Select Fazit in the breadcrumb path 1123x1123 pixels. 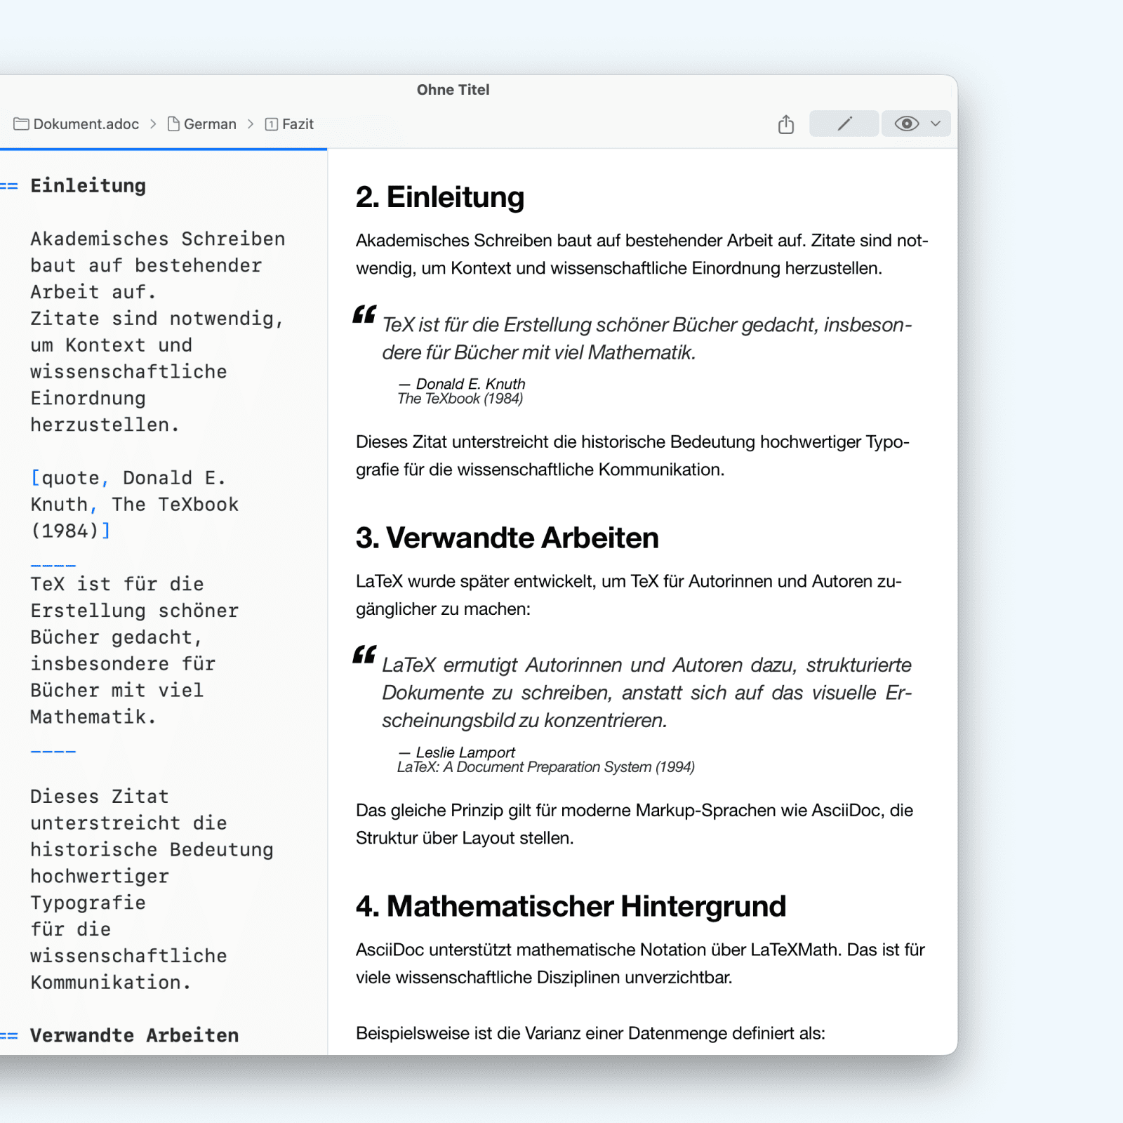298,124
